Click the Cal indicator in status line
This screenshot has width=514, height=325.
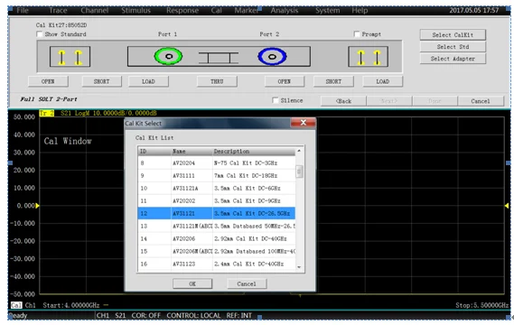[16, 305]
